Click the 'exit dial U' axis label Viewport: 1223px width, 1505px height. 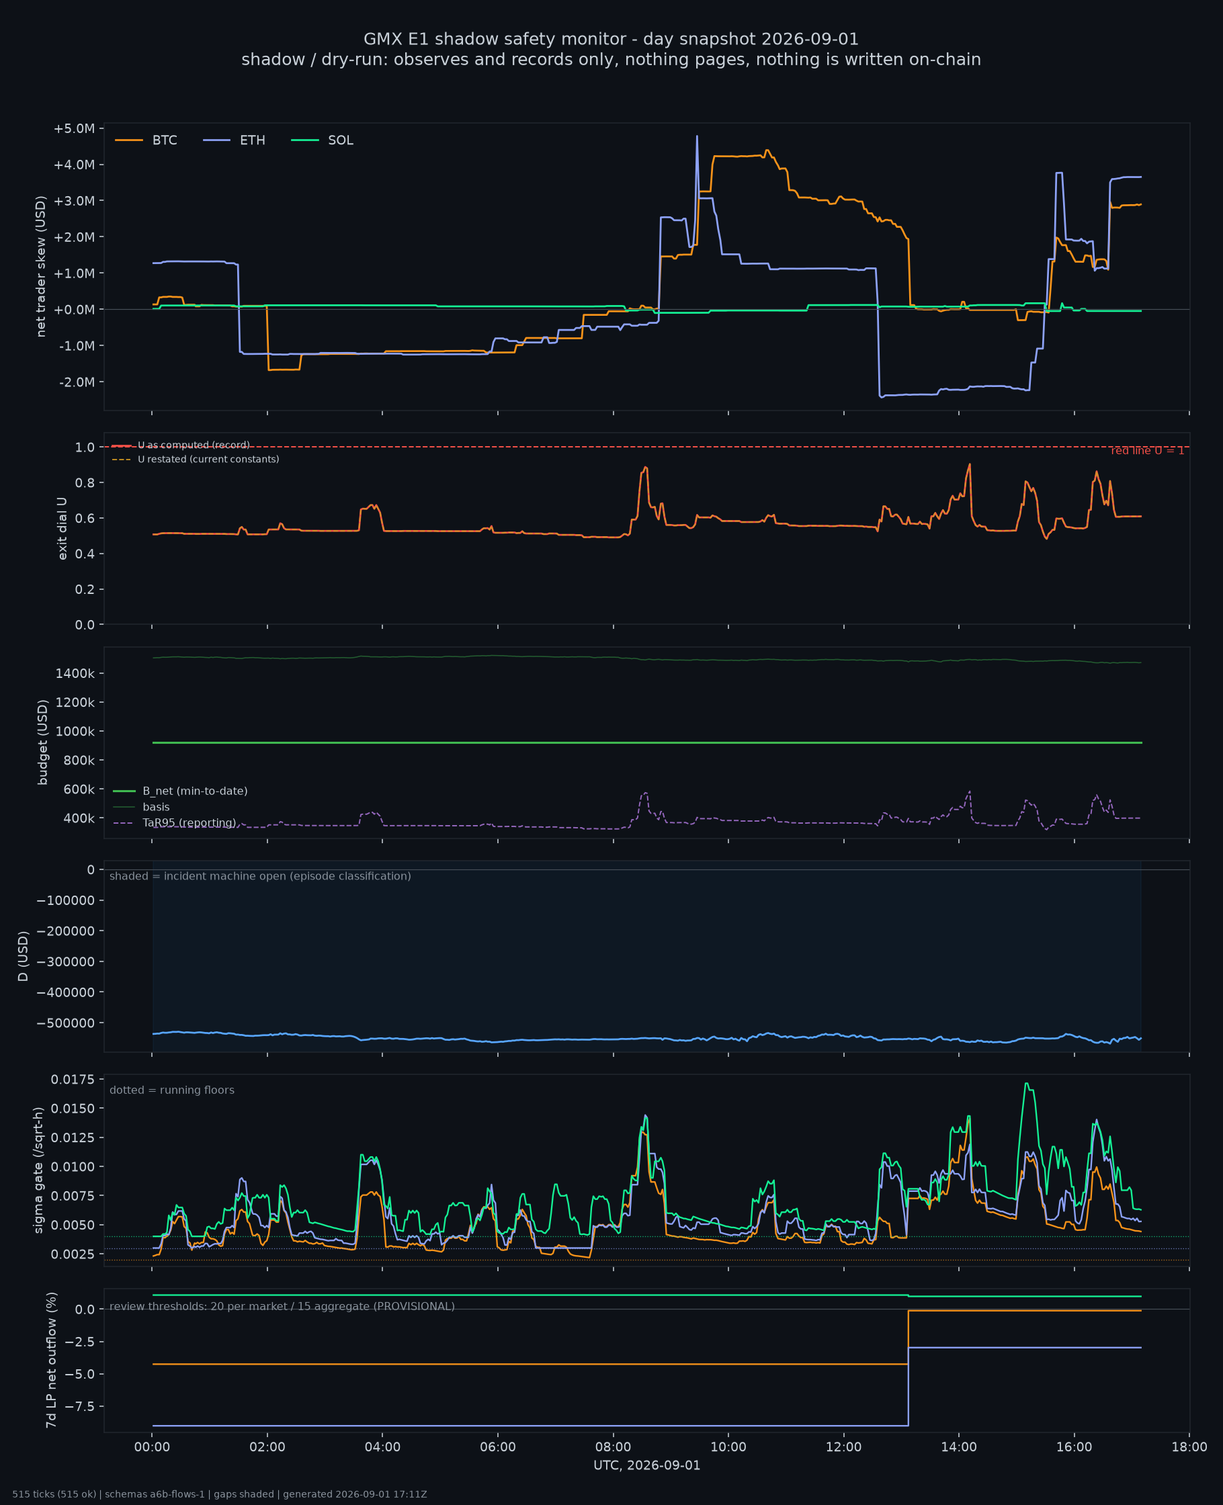62,529
